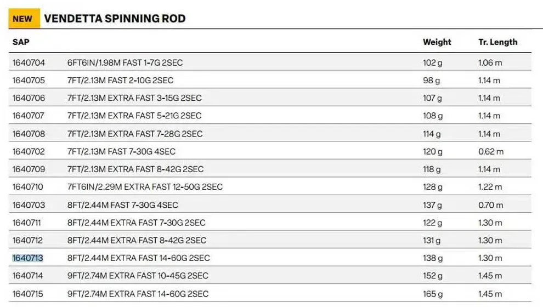The image size is (543, 307).
Task: Click the SAP column header
Action: 21,42
